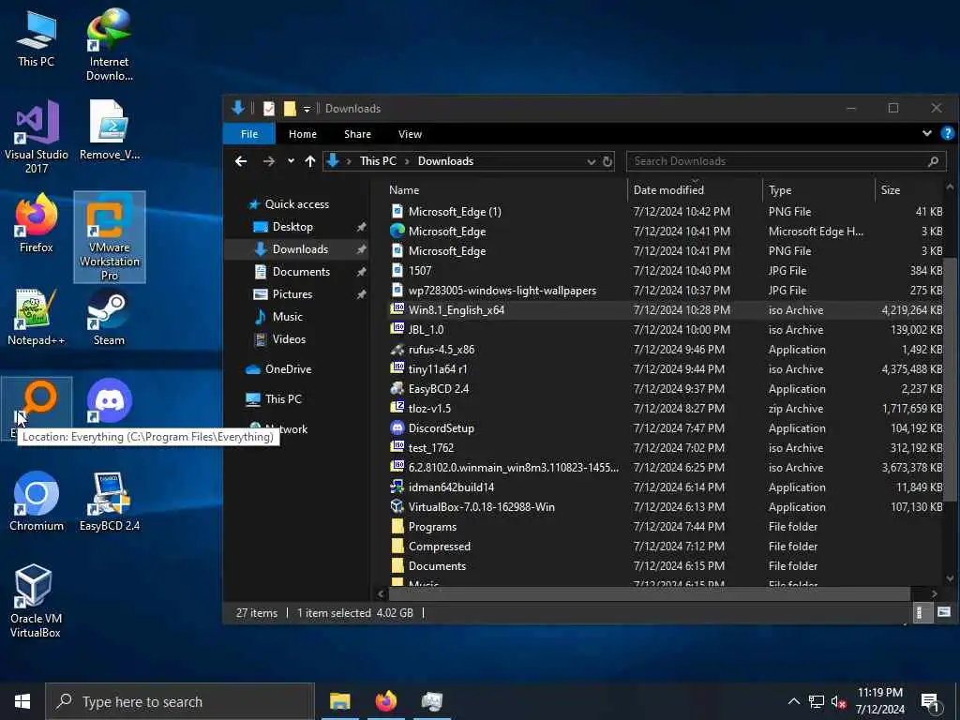
Task: Open Internet Download Manager desktop shortcut
Action: [x=109, y=44]
